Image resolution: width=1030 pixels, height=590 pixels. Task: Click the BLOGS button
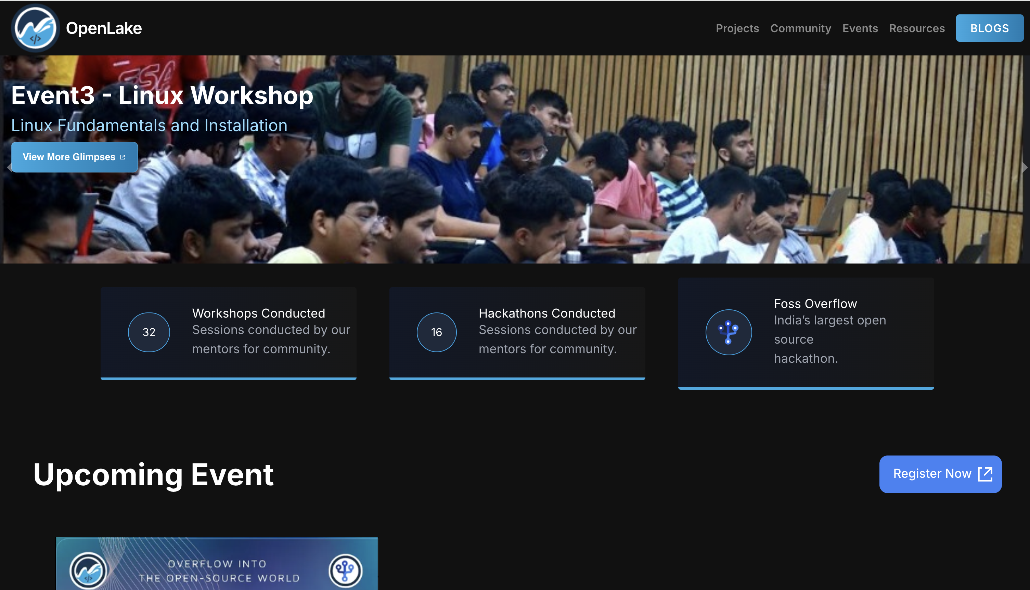click(989, 28)
